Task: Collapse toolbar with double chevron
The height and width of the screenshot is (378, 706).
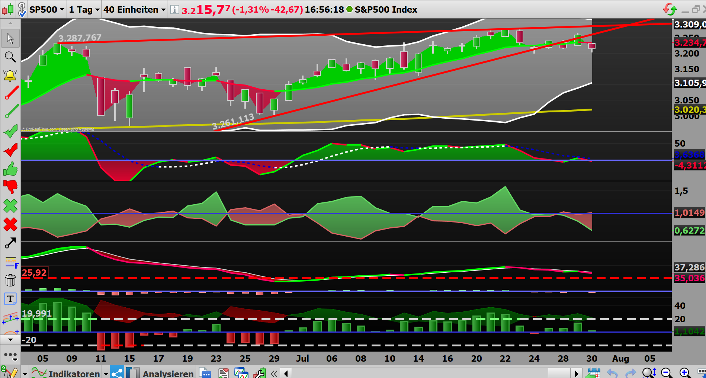Action: [x=274, y=374]
